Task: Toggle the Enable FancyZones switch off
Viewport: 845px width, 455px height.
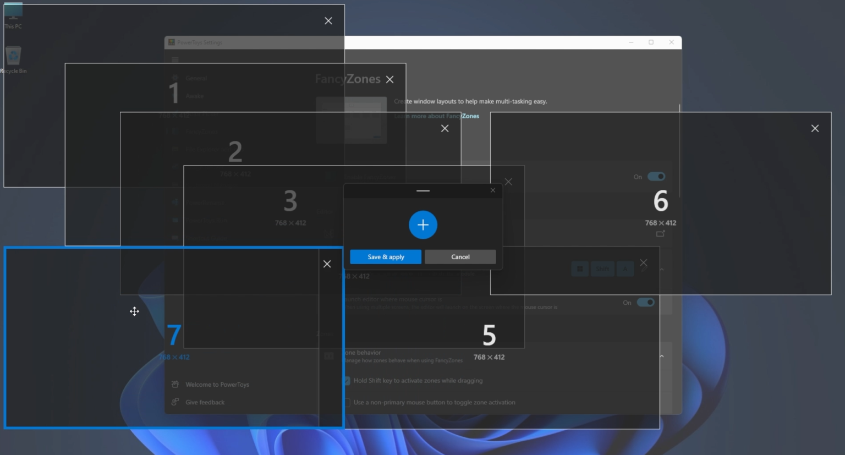Action: click(656, 177)
